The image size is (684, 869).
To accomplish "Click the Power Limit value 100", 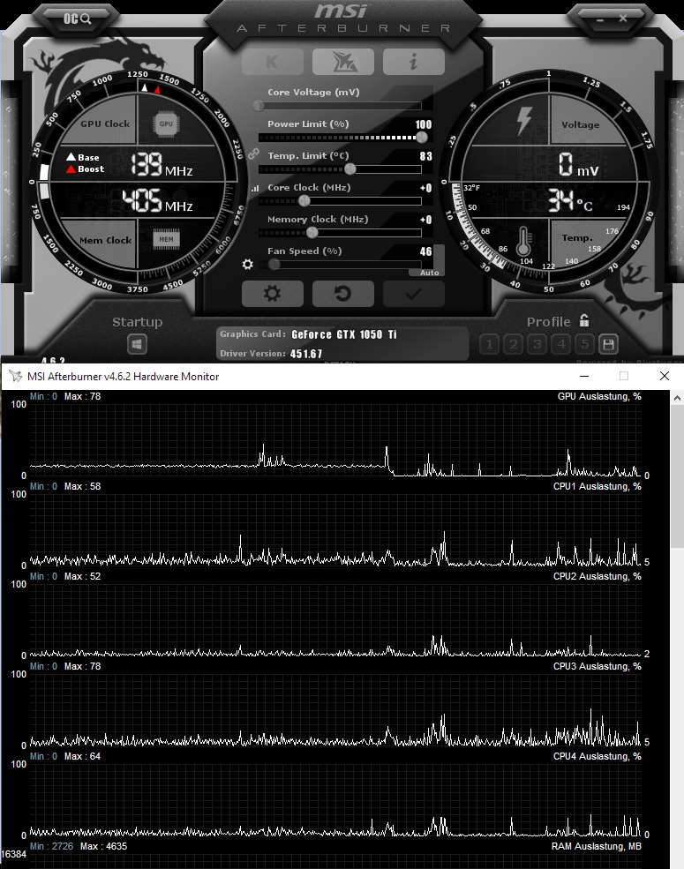I will point(424,124).
